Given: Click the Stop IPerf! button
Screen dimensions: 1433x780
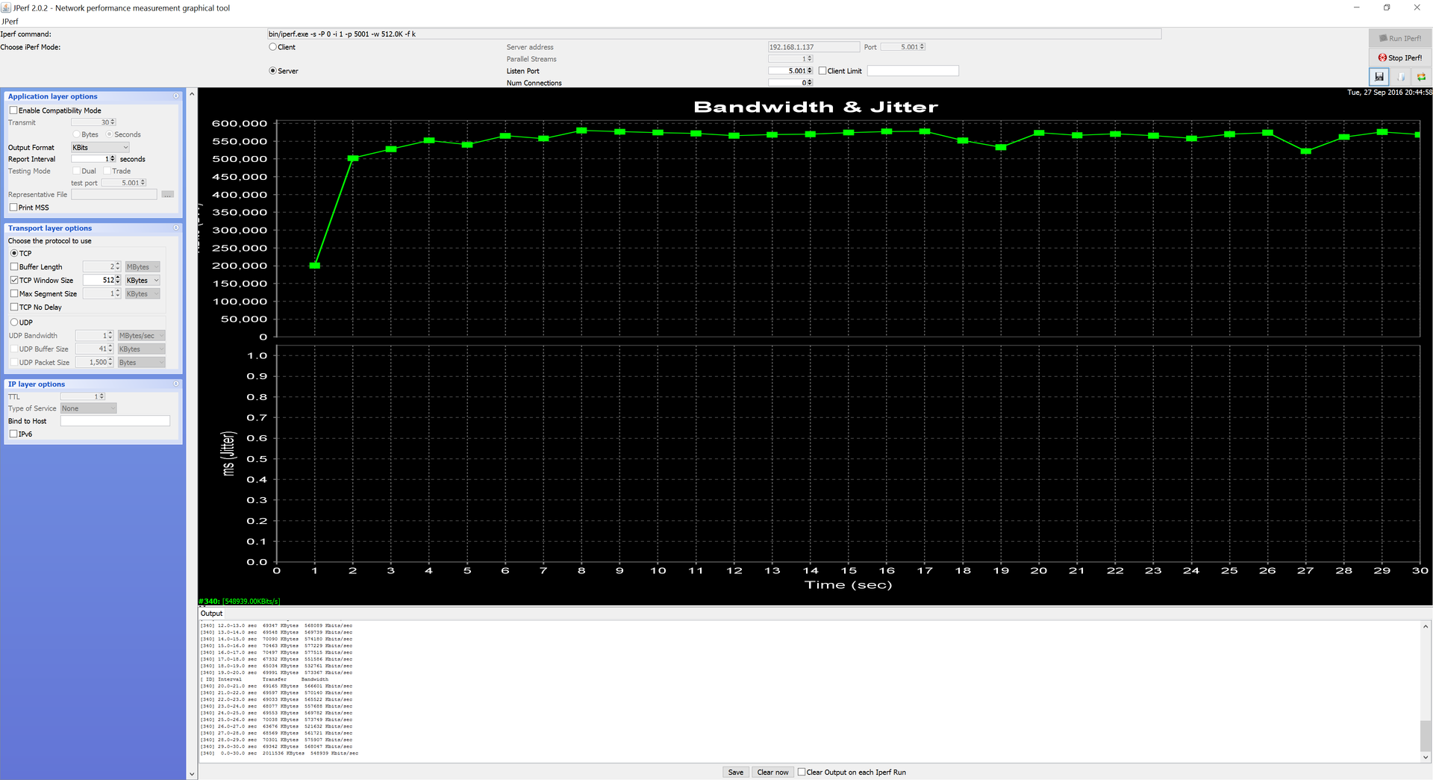Looking at the screenshot, I should point(1400,57).
